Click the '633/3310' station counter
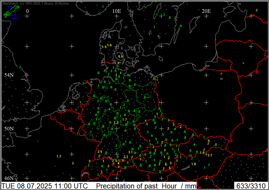Viewport: 269px width, 190px height. pos(251,186)
